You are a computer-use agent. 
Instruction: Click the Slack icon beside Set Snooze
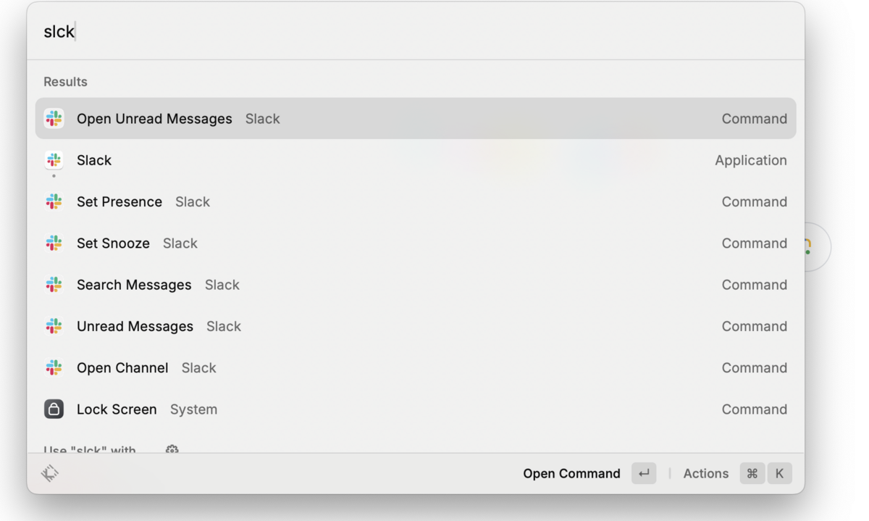pyautogui.click(x=54, y=243)
